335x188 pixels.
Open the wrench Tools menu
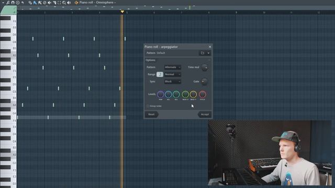pos(8,3)
